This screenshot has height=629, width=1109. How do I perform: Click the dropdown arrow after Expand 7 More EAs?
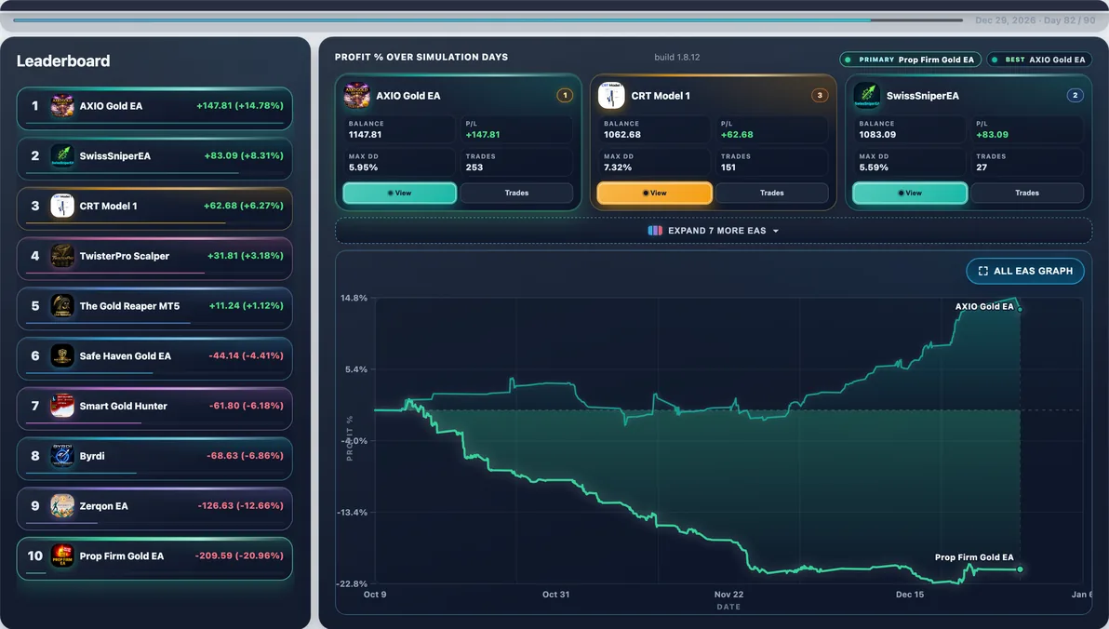tap(776, 232)
